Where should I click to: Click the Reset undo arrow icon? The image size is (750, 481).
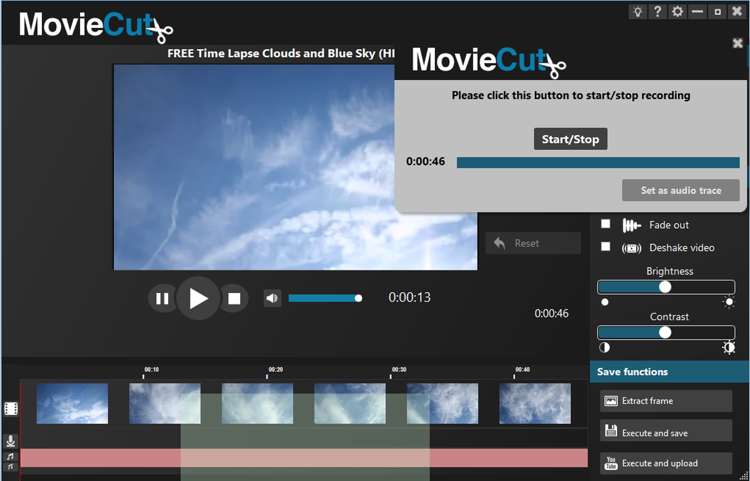pyautogui.click(x=500, y=243)
